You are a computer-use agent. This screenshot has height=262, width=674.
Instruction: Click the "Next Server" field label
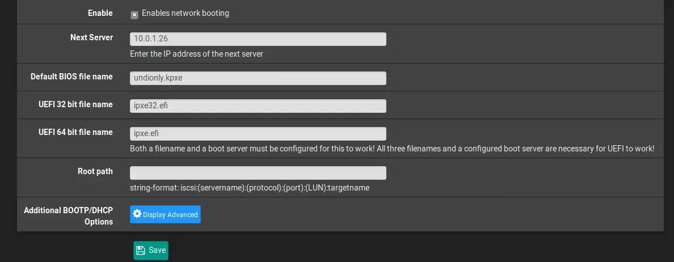pos(91,37)
